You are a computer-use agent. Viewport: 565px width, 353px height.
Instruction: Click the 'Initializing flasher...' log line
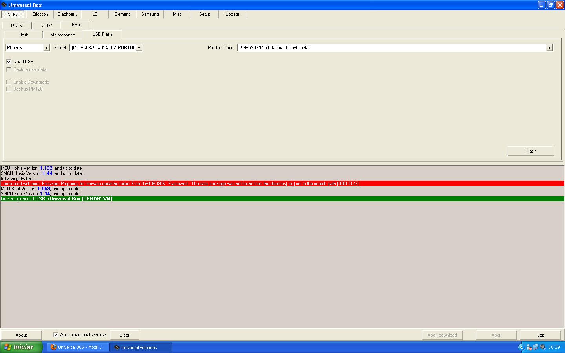18,178
